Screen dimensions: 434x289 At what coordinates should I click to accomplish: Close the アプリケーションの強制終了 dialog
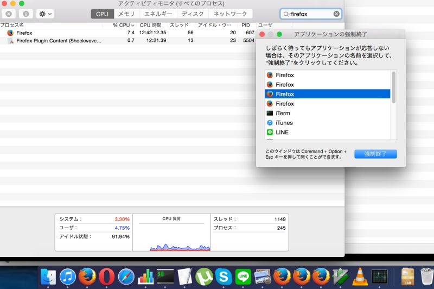pos(262,34)
